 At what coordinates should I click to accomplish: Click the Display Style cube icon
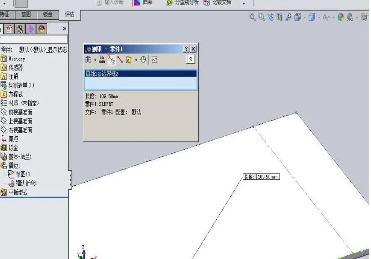pyautogui.click(x=312, y=17)
